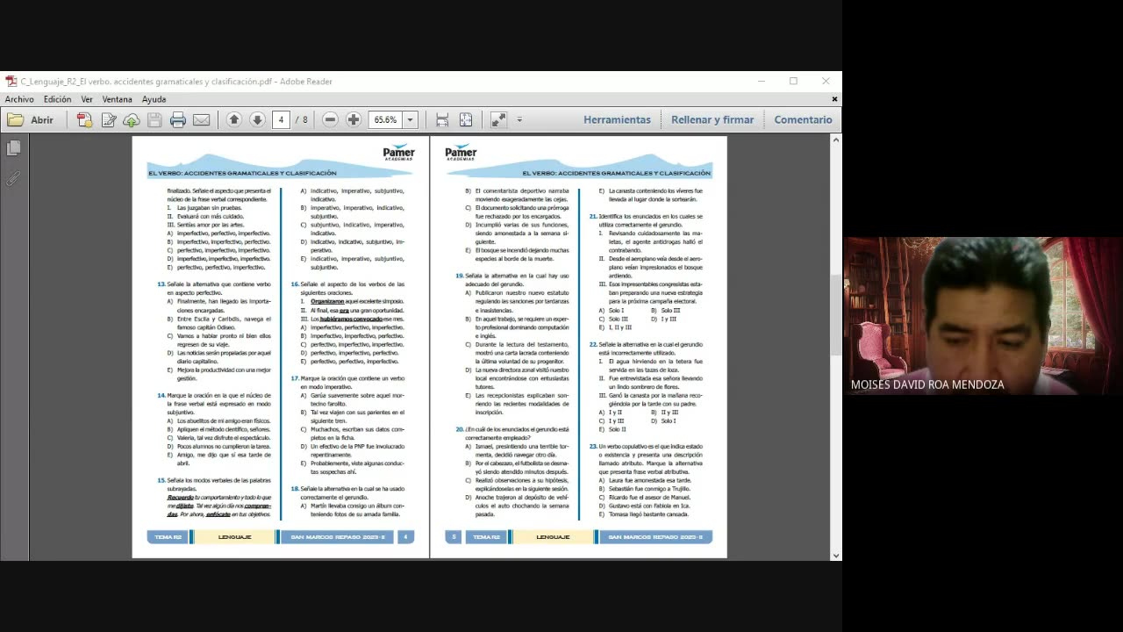Click the zoom in plus button
This screenshot has height=632, width=1123.
pyautogui.click(x=354, y=120)
